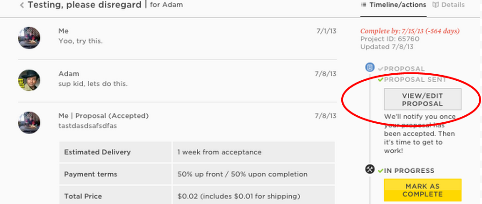Click the blue Proposal document stage icon
This screenshot has width=482, height=204.
click(x=370, y=67)
